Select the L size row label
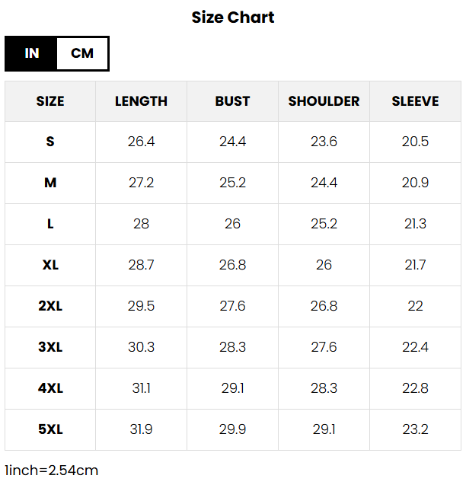The width and height of the screenshot is (466, 488). [50, 224]
